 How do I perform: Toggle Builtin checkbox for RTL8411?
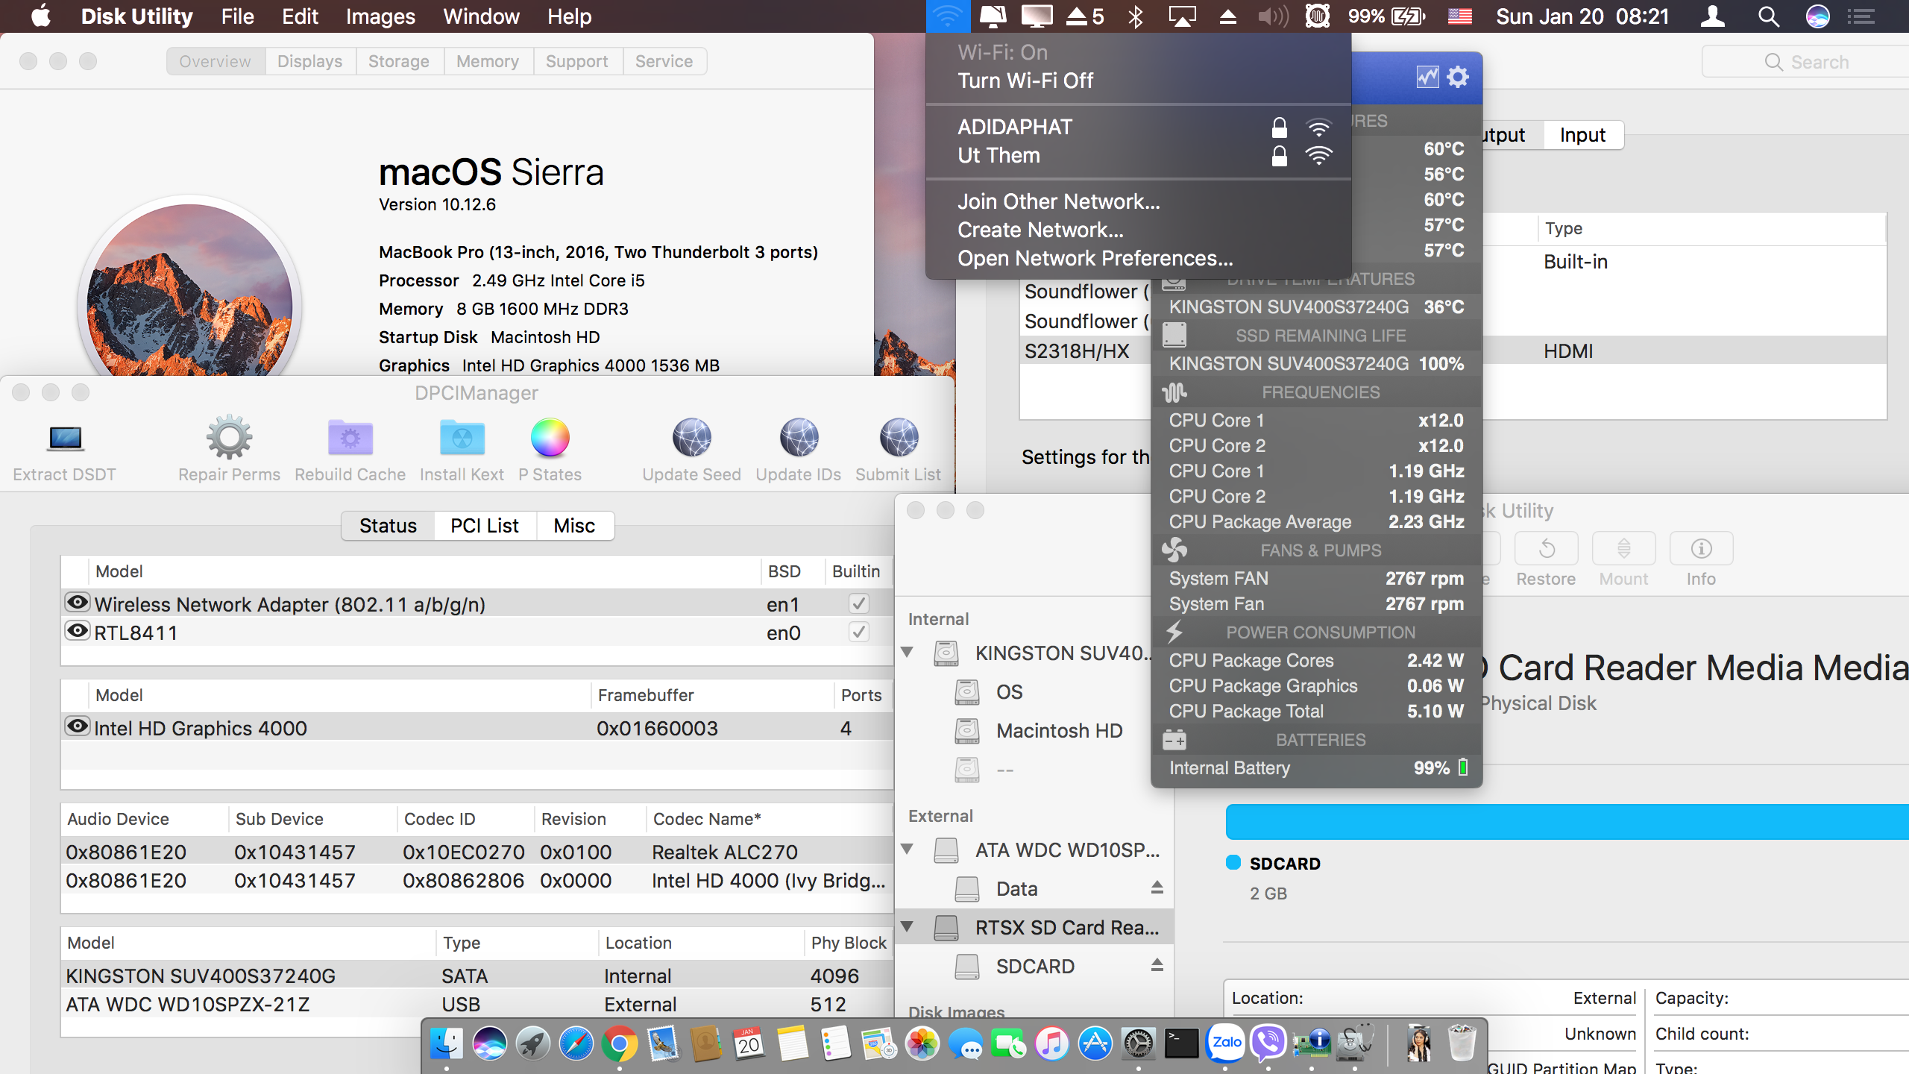(858, 632)
